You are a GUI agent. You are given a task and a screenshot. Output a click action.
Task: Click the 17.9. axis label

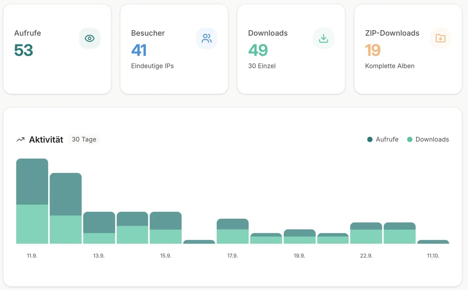tap(233, 256)
